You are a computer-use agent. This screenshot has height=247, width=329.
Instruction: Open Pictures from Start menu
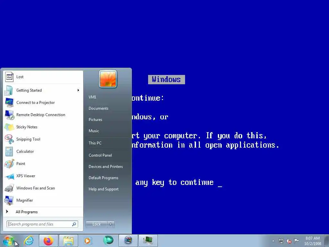(95, 120)
